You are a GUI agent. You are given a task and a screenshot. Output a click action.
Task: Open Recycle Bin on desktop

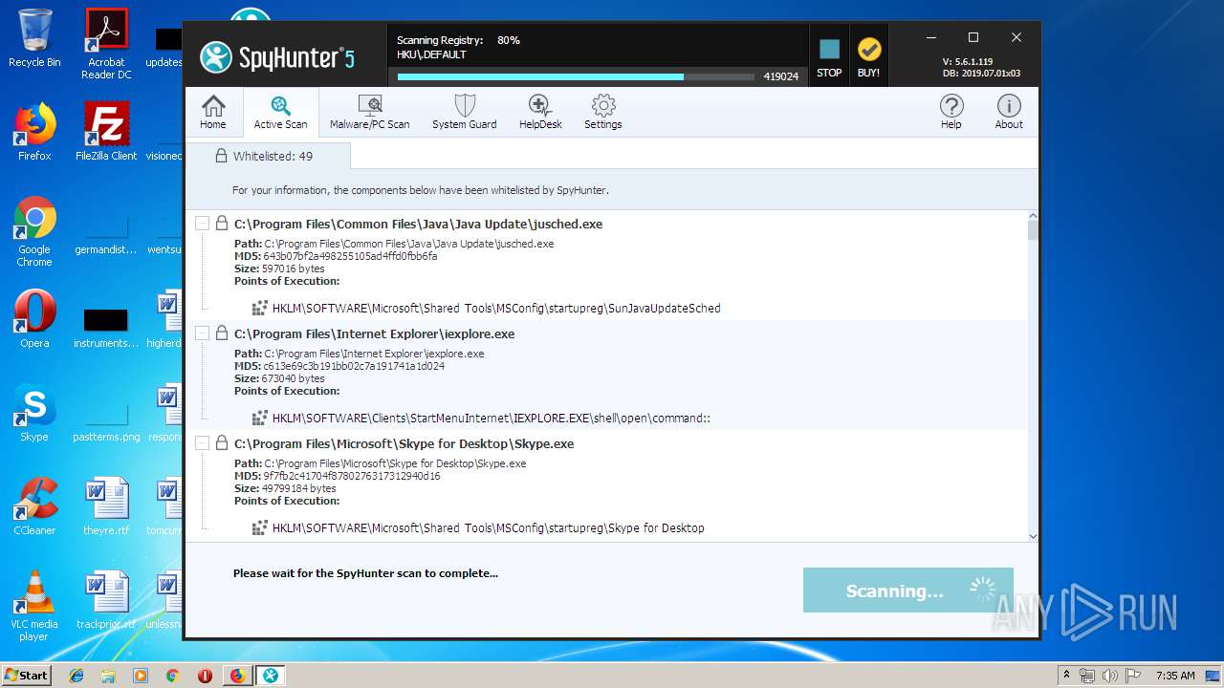[x=34, y=38]
